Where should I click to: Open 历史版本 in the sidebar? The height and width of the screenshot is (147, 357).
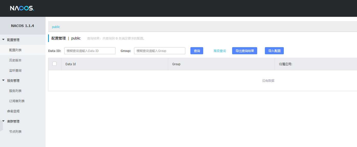point(15,60)
